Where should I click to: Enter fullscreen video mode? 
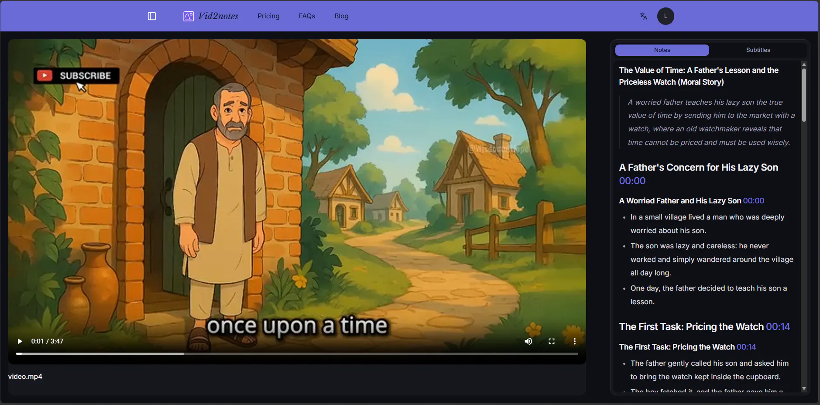552,341
